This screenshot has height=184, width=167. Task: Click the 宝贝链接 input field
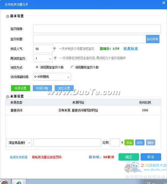(x=97, y=29)
